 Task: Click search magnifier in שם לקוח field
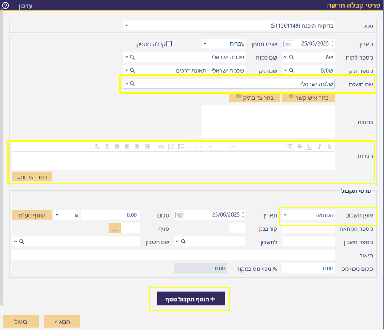132,57
